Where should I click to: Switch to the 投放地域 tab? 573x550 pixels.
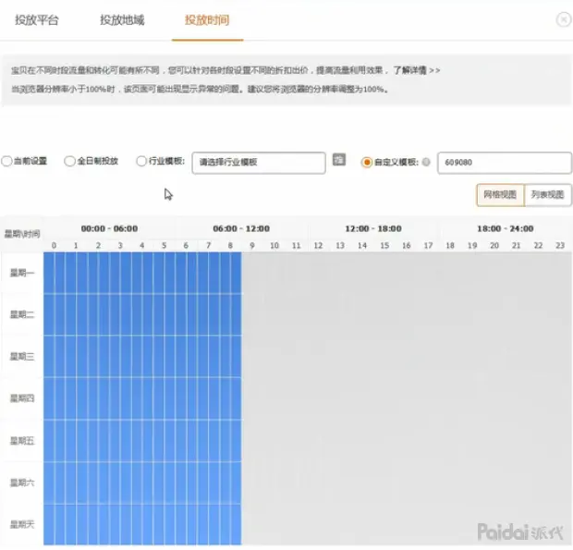point(122,19)
